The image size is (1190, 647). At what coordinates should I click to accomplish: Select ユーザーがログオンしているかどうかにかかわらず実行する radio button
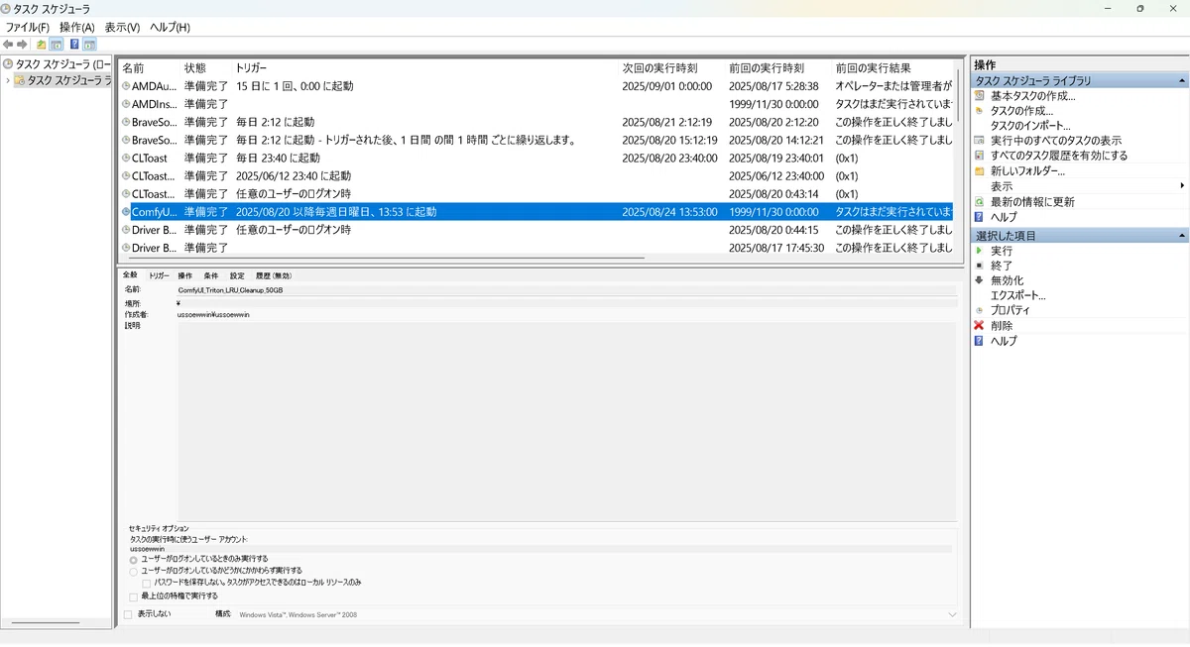click(x=134, y=572)
